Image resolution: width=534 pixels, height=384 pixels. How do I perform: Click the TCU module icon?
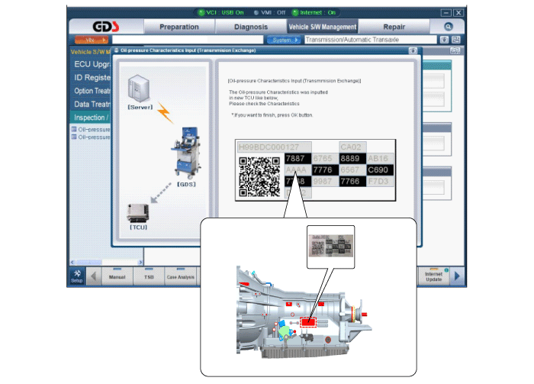(x=138, y=212)
